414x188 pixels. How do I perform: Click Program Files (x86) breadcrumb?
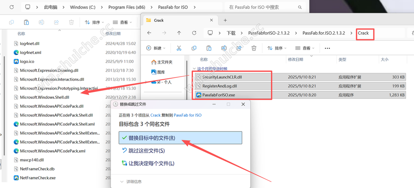click(x=127, y=8)
